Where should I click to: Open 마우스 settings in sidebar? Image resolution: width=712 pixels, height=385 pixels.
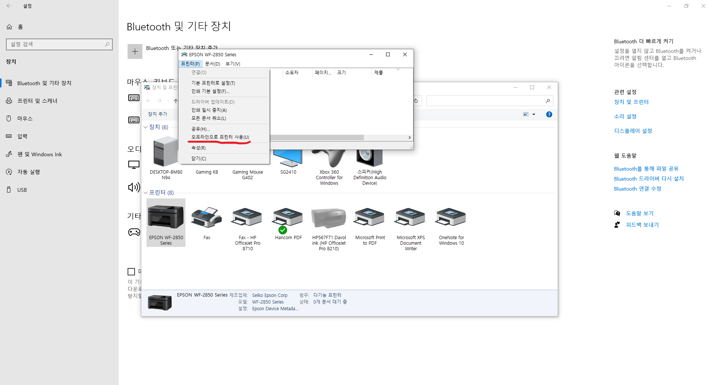[x=59, y=118]
